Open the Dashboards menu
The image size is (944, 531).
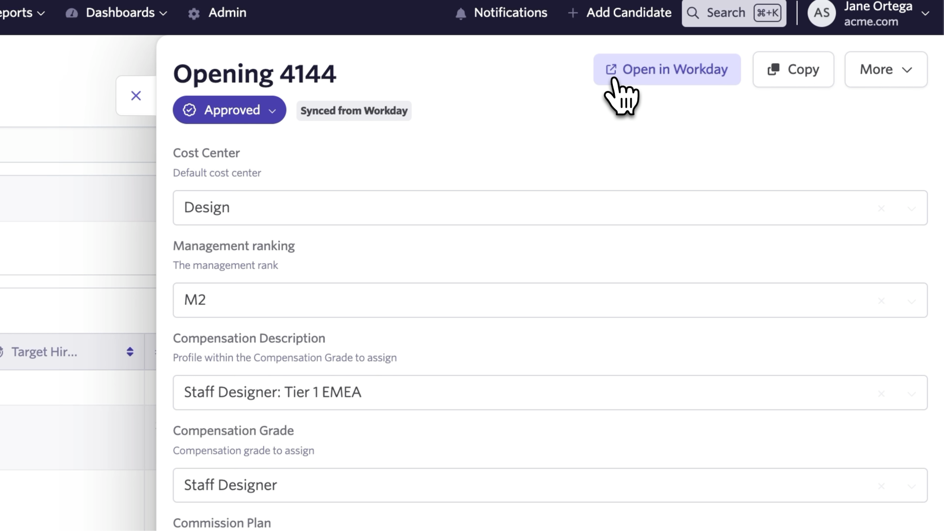click(125, 13)
